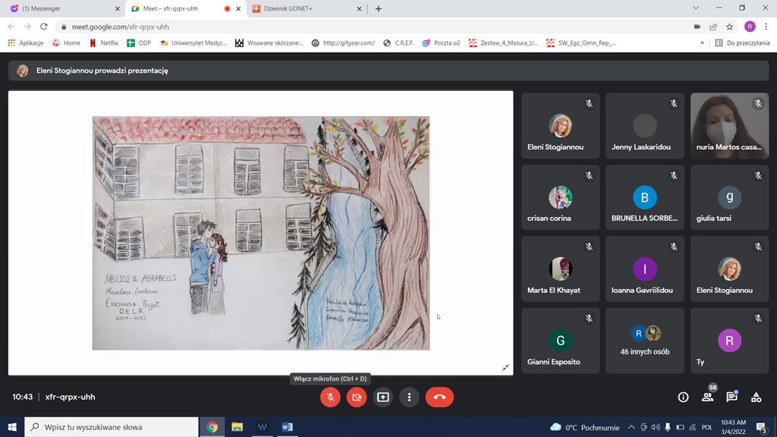Open more options three-dot menu in Meet

click(409, 397)
